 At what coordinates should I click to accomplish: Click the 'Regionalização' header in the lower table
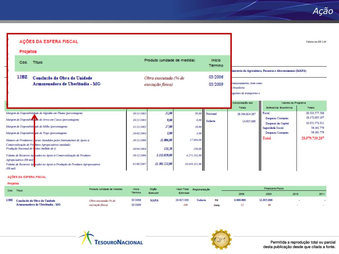(x=201, y=190)
